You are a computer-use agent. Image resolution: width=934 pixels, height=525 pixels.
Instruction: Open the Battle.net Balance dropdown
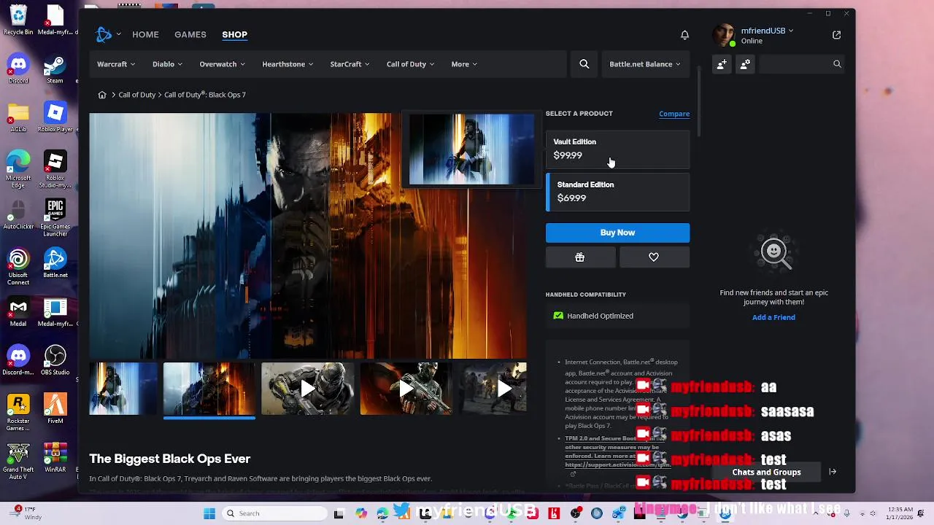click(645, 64)
